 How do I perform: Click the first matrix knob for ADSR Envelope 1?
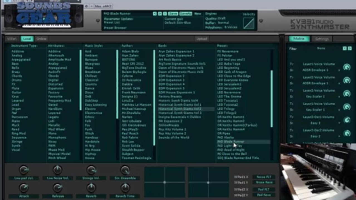pyautogui.click(x=347, y=67)
